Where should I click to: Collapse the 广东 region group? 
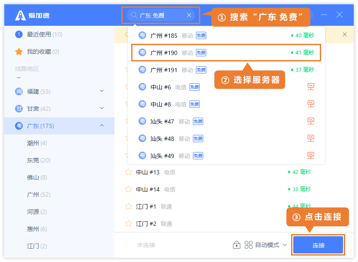tap(102, 125)
